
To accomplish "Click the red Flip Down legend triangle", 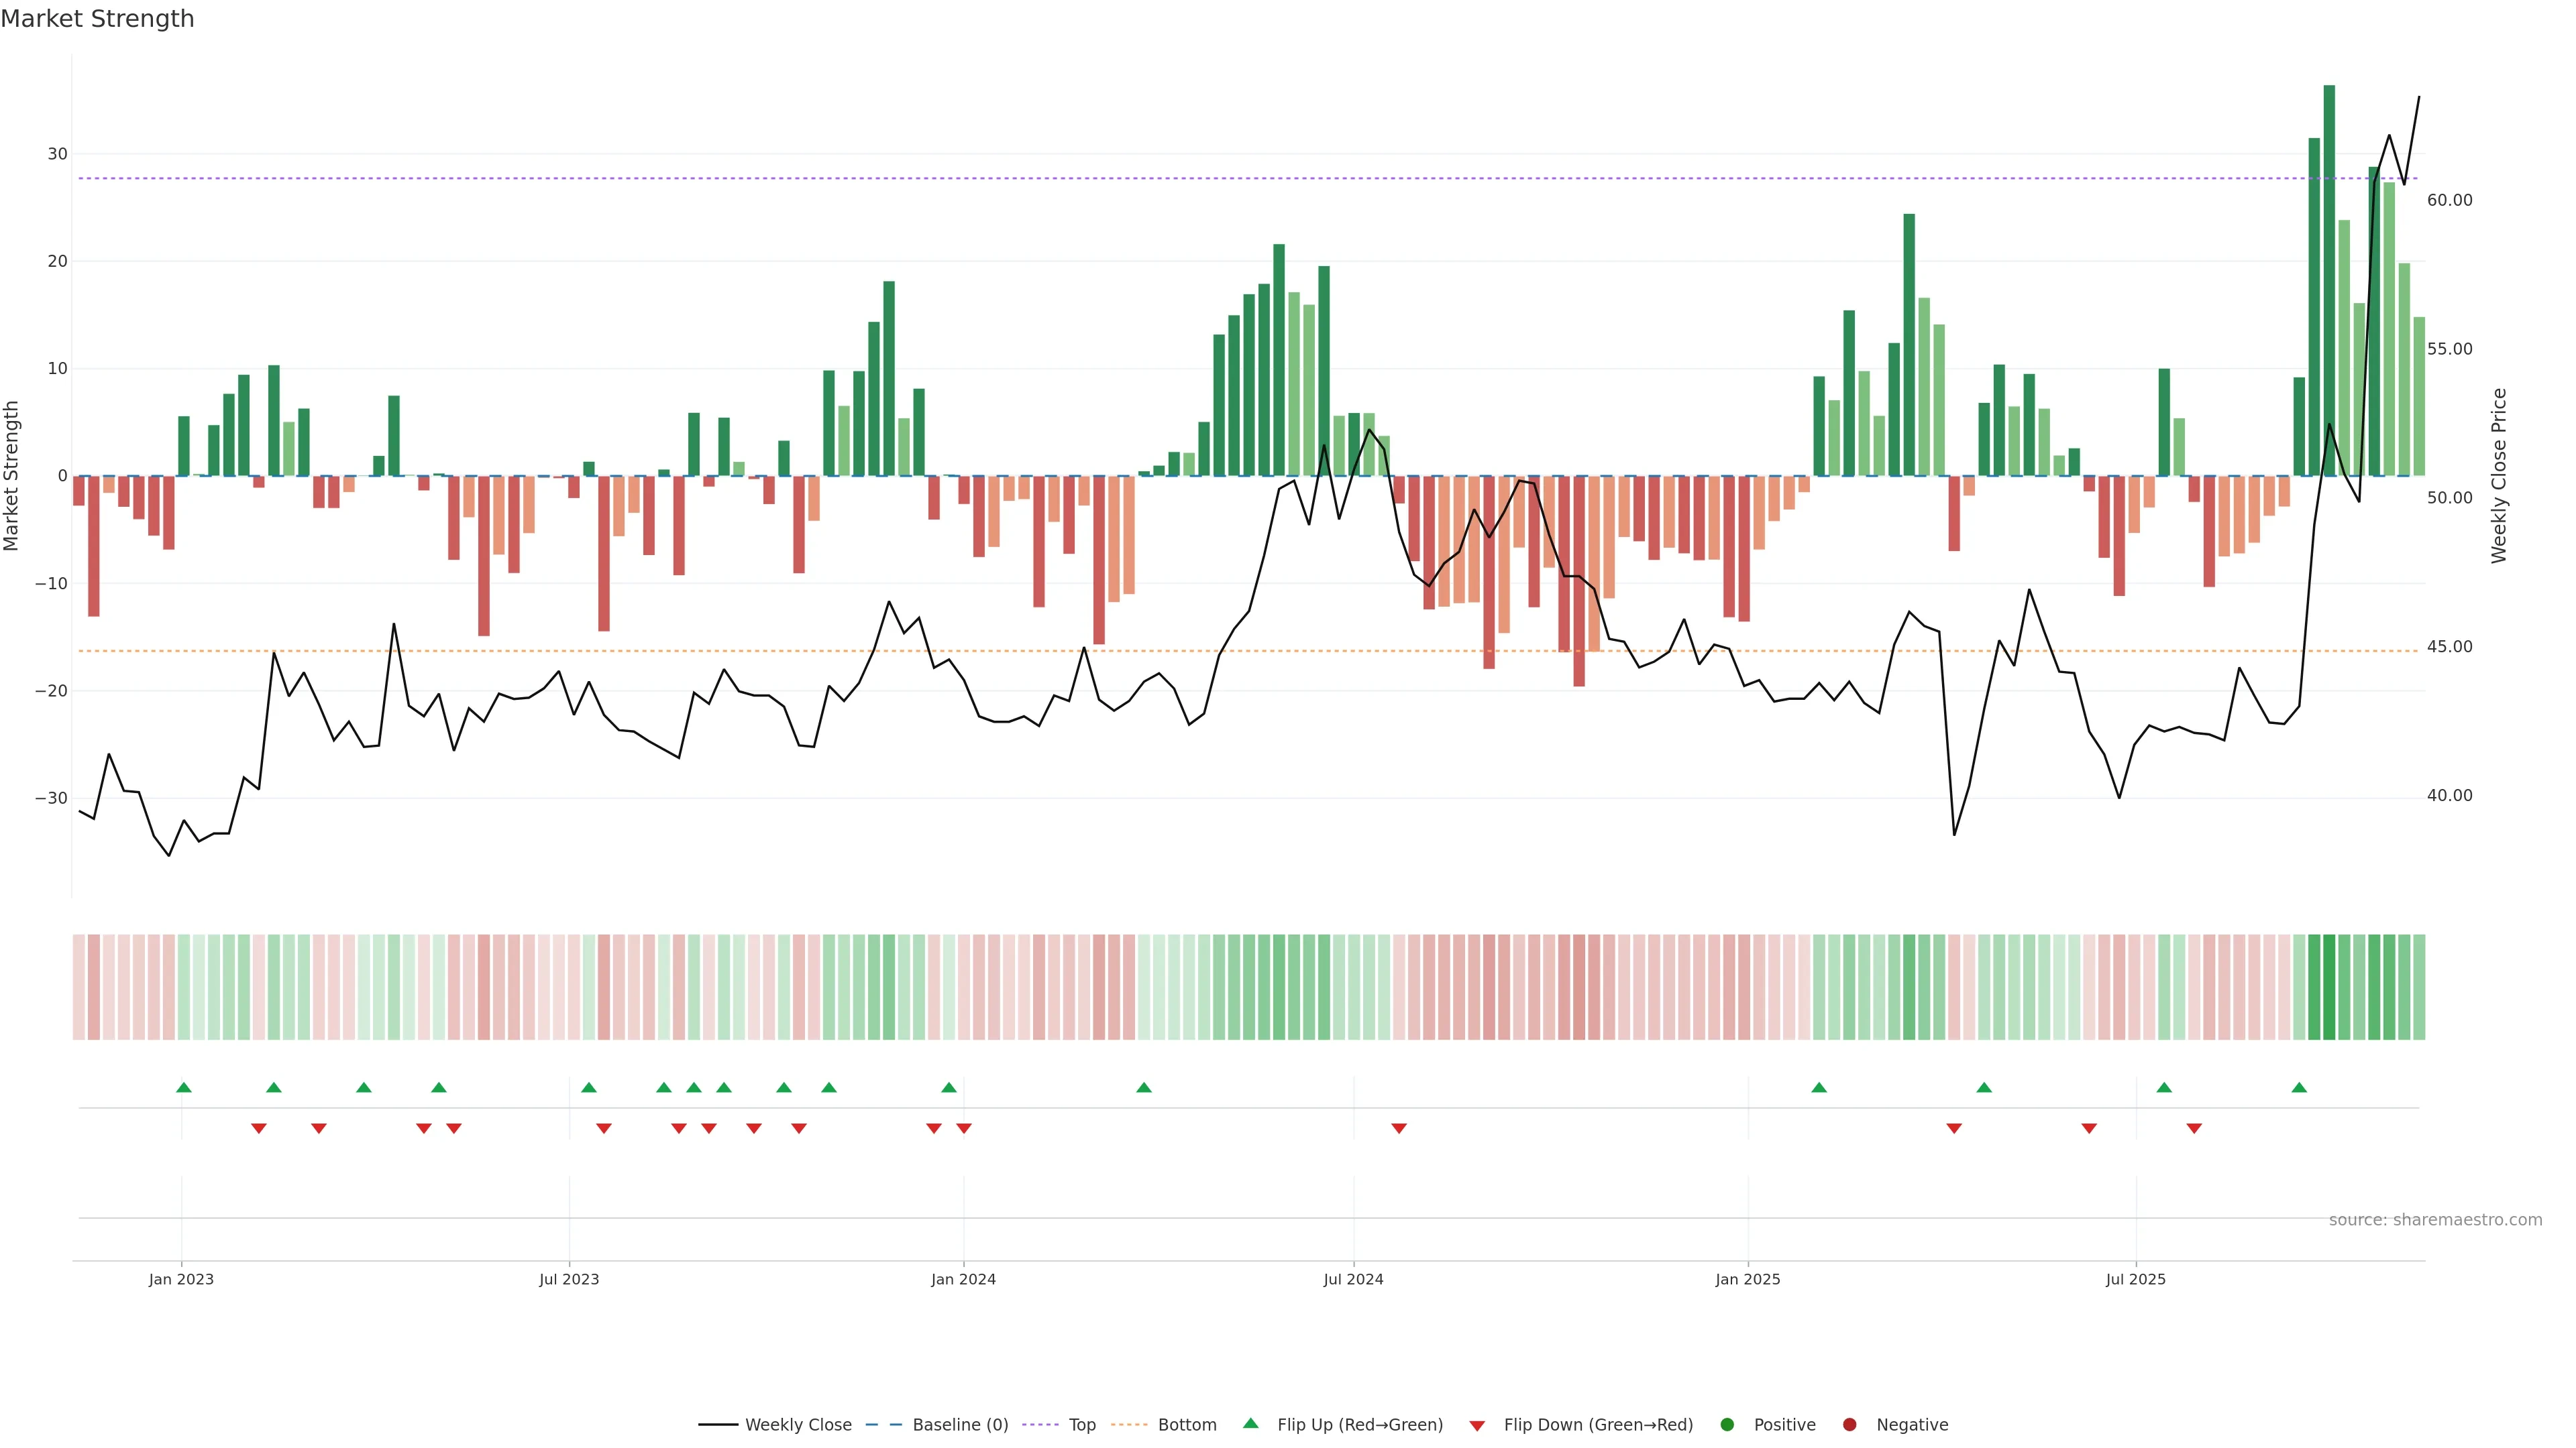I will [x=1477, y=1426].
